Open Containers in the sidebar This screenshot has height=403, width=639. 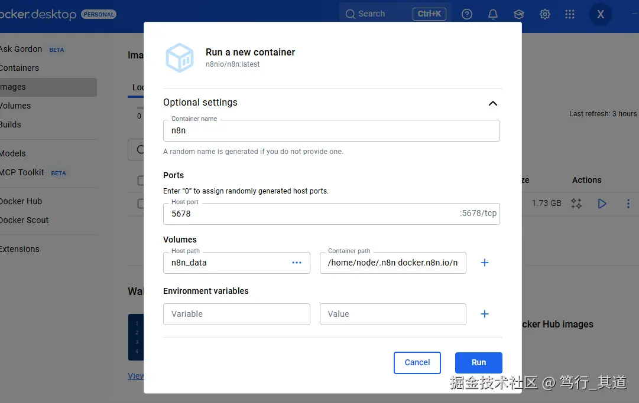point(20,68)
